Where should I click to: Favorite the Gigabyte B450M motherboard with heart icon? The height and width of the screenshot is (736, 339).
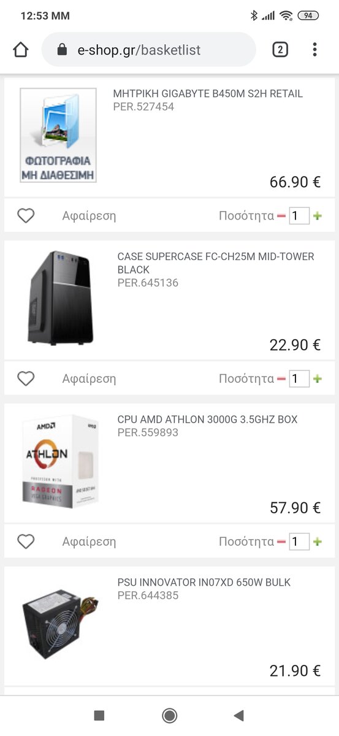click(26, 216)
